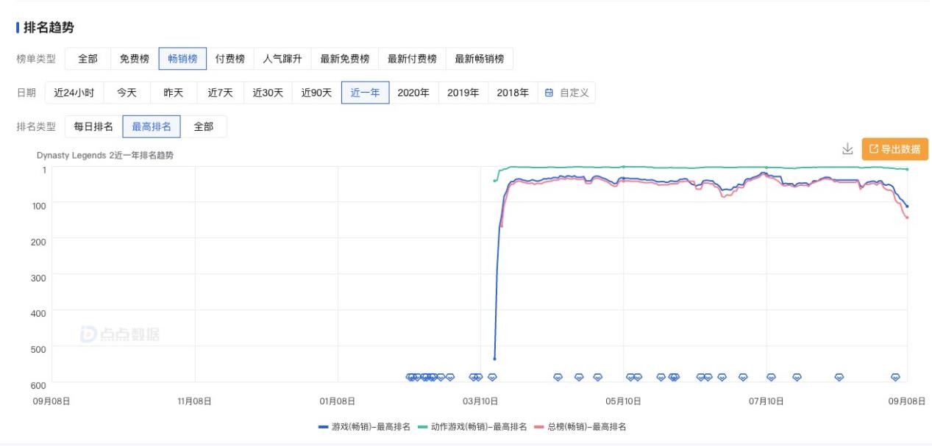The height and width of the screenshot is (446, 932).
Task: Click the download chart icon
Action: [847, 148]
